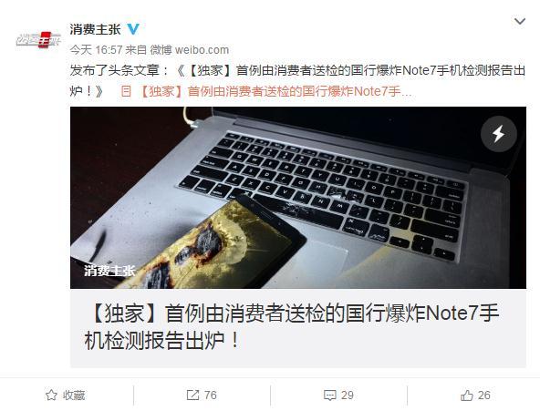Open the 消费主张 username profile link
This screenshot has width=540, height=411.
[x=95, y=29]
